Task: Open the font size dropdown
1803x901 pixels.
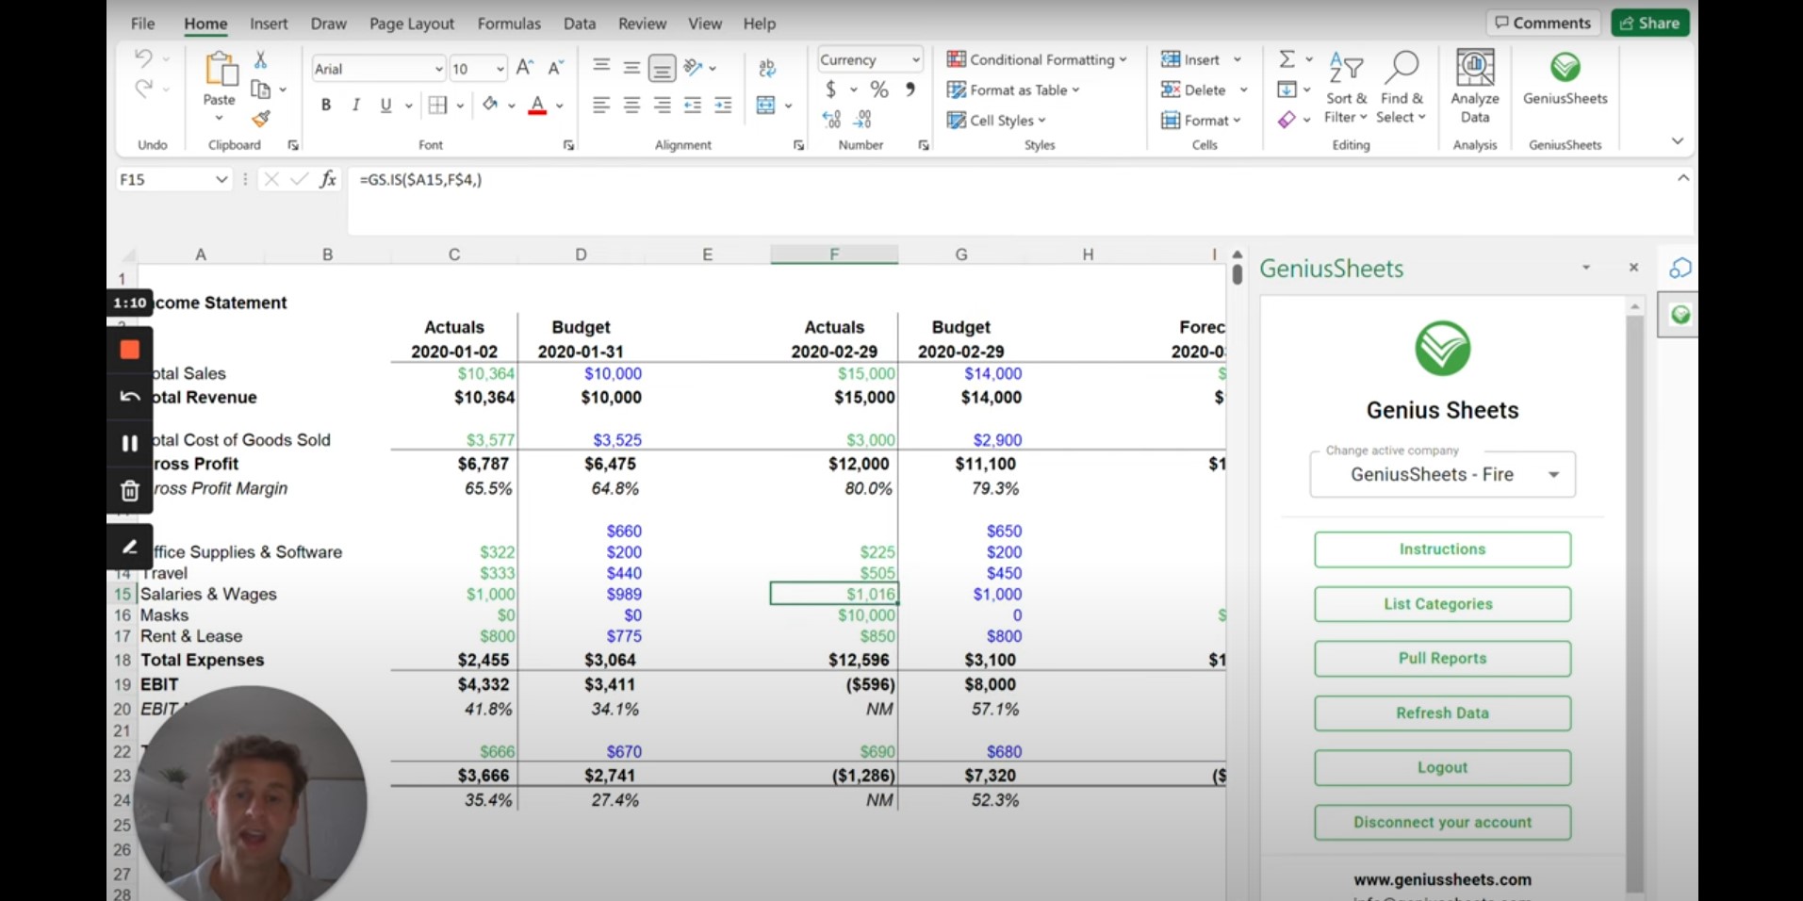Action: [500, 69]
